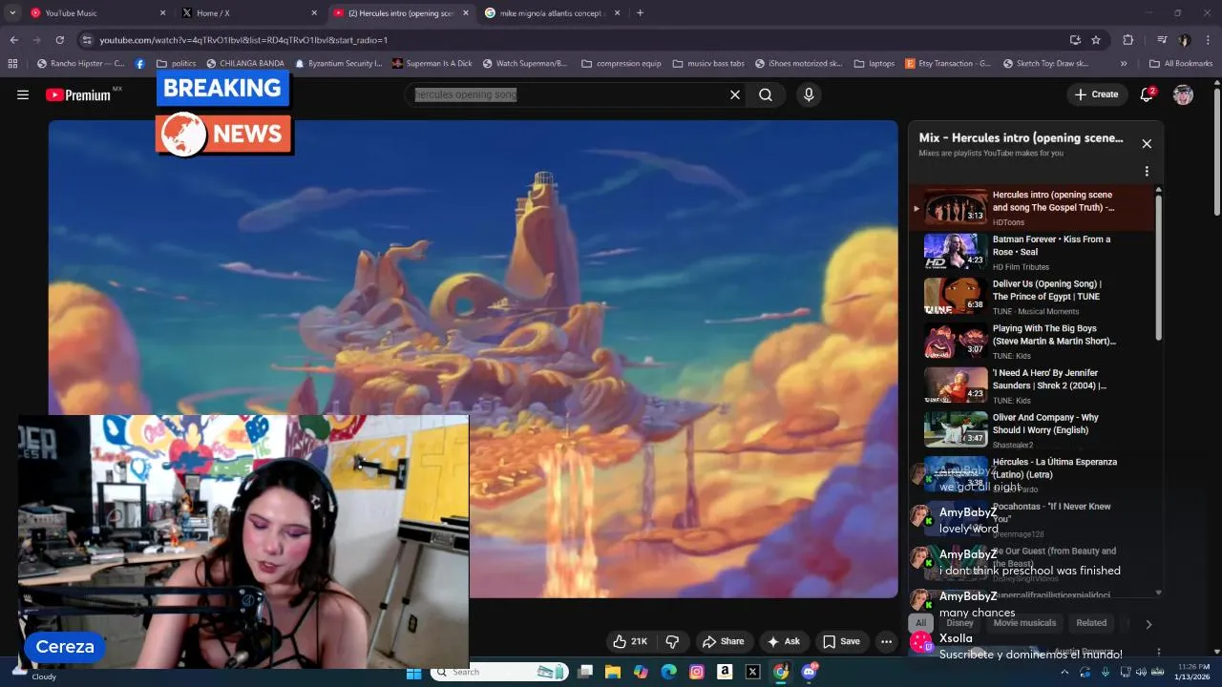Play Oliver And Company Why Should I Worry

pos(1032,430)
